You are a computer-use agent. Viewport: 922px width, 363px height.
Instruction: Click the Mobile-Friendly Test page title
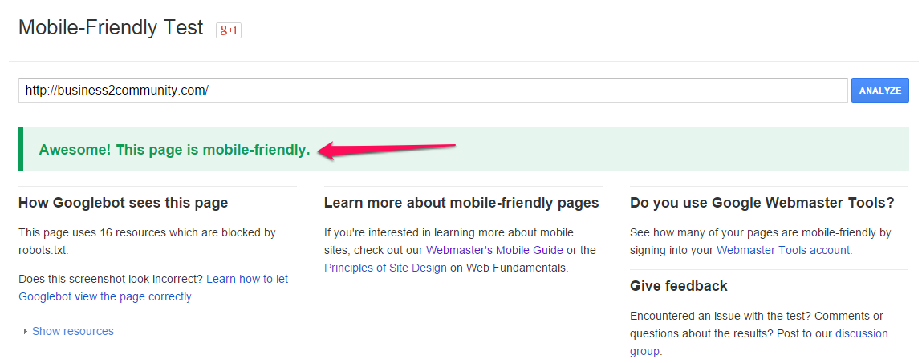pos(111,27)
